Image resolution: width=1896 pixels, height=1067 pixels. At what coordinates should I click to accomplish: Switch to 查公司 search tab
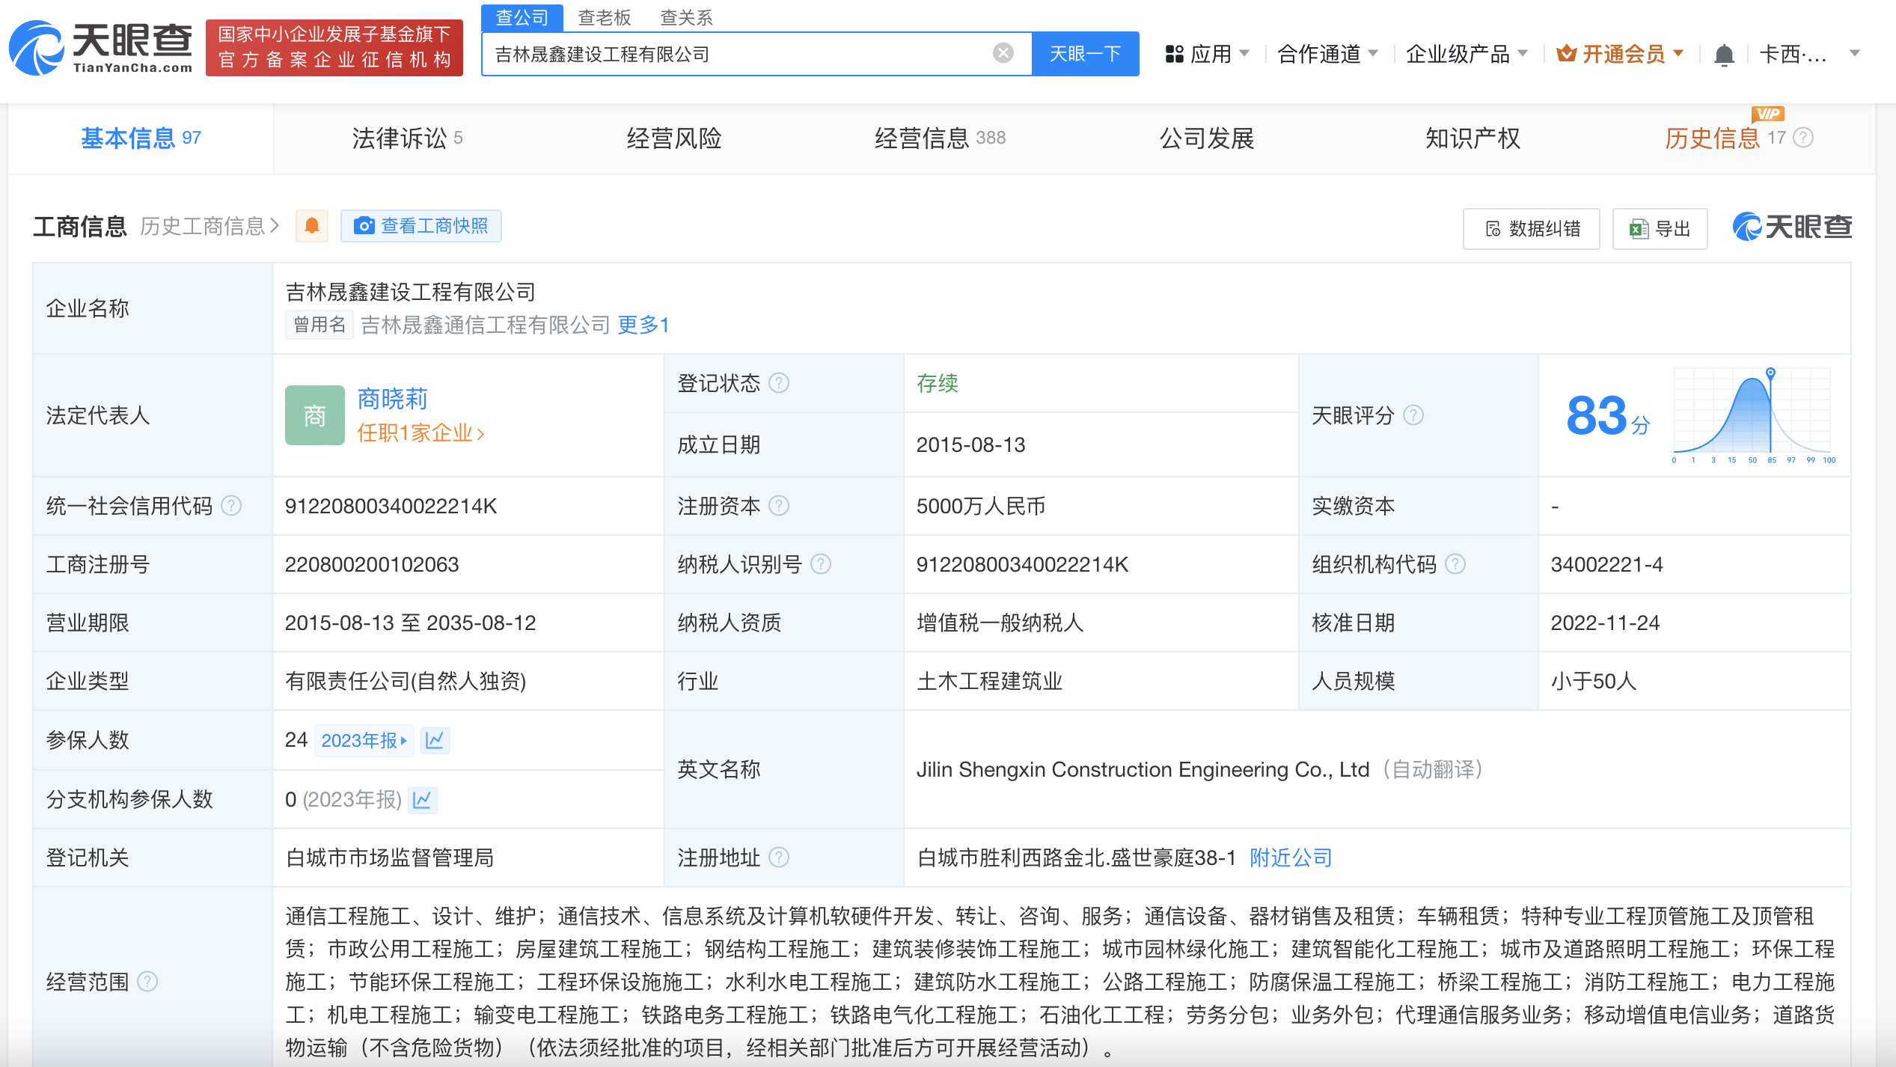coord(522,17)
